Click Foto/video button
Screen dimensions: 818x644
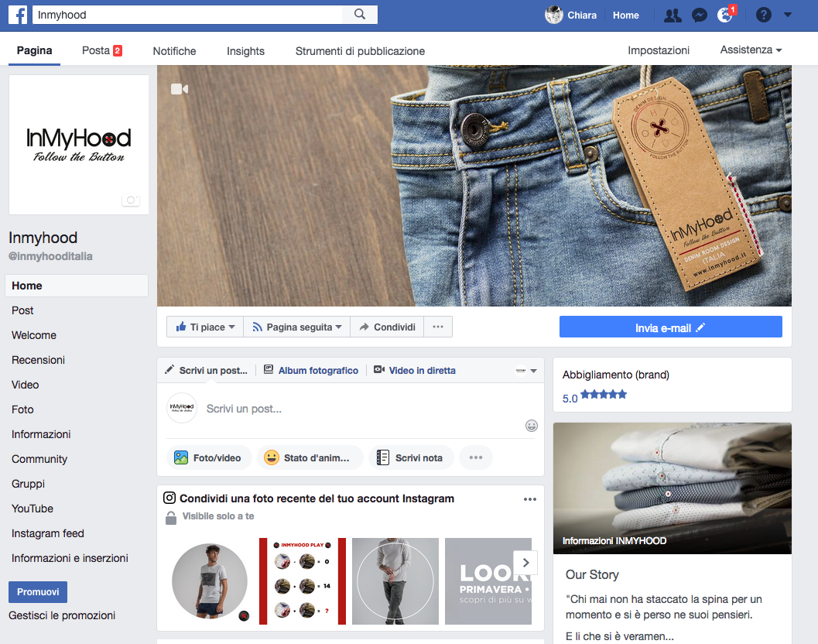point(209,457)
